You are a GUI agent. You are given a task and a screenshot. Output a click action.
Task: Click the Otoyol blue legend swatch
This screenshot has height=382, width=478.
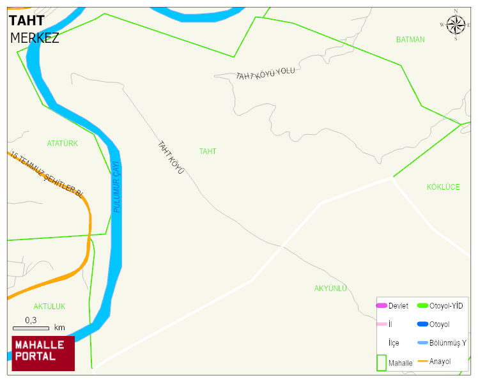point(422,324)
